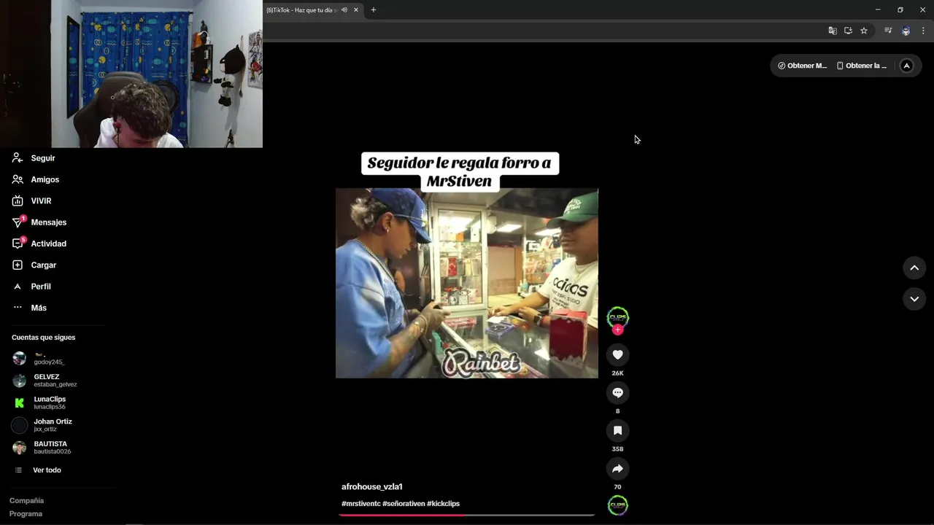Seek on the video progress bar

[x=467, y=515]
